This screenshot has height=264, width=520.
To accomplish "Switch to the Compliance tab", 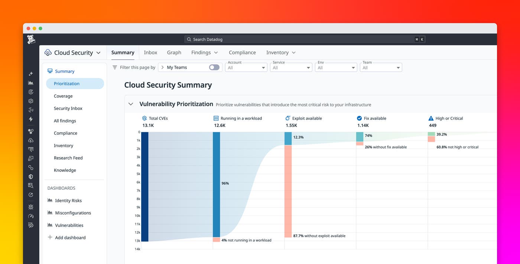I will tap(242, 52).
